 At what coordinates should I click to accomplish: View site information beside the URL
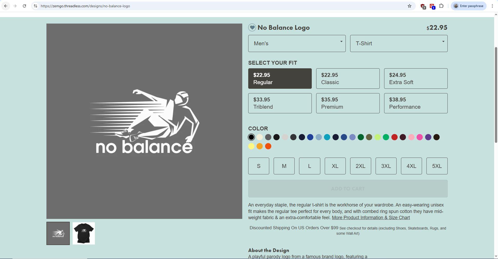[36, 6]
